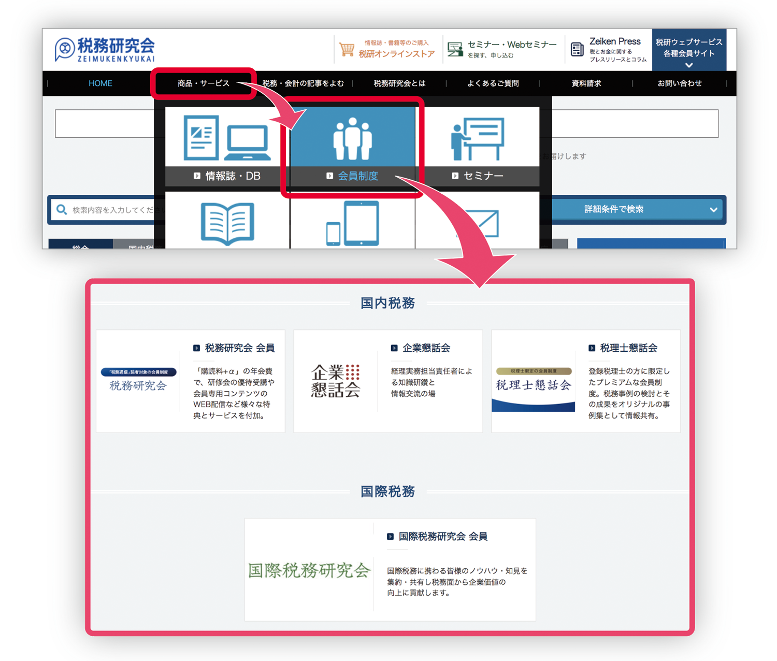Click the 税務研究会 logo in header
This screenshot has height=661, width=777.
[105, 49]
